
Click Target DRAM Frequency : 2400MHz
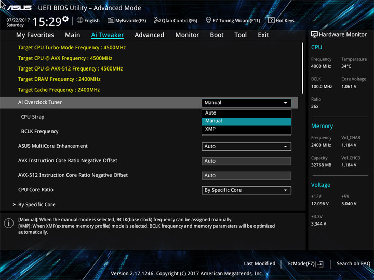click(59, 79)
